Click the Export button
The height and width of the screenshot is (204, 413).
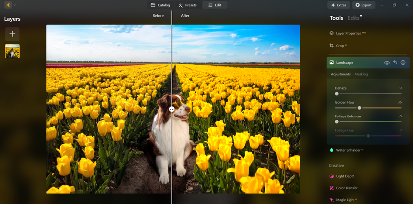pos(363,5)
